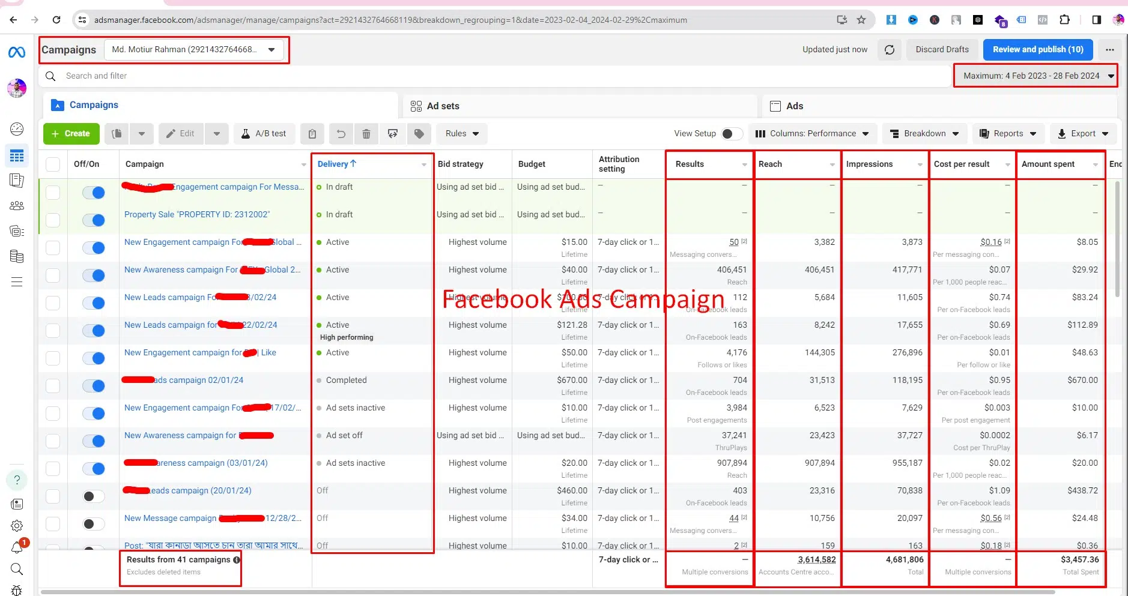Click the tag label icon in toolbar
Image resolution: width=1128 pixels, height=596 pixels.
tap(419, 134)
